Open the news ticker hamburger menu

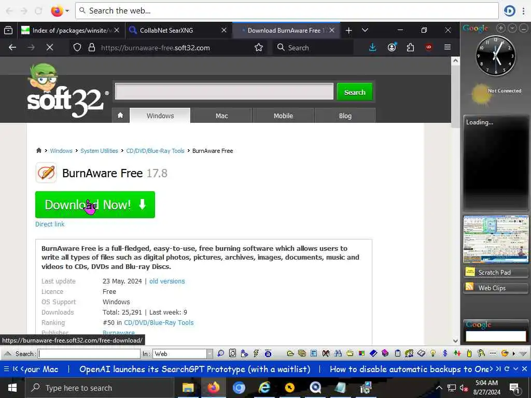tap(6, 369)
